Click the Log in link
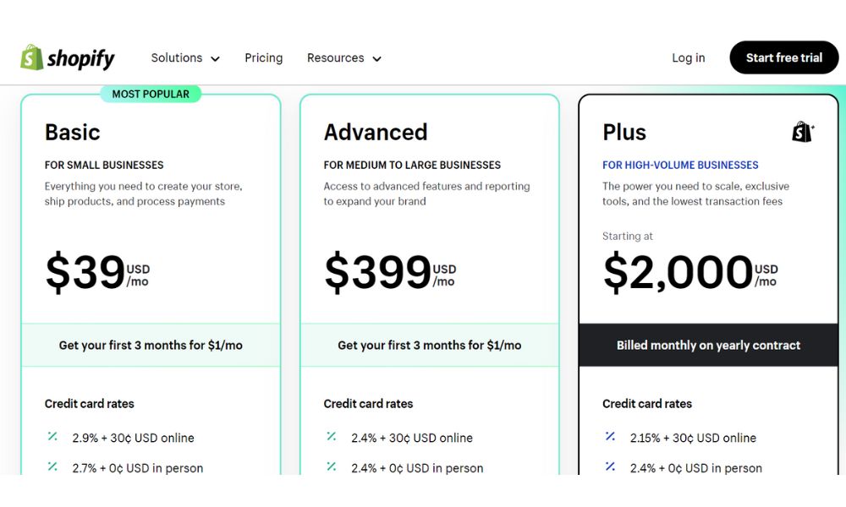Image resolution: width=846 pixels, height=507 pixels. (x=688, y=58)
